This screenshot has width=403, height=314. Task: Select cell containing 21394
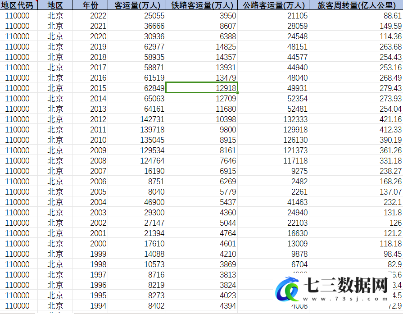pos(137,233)
